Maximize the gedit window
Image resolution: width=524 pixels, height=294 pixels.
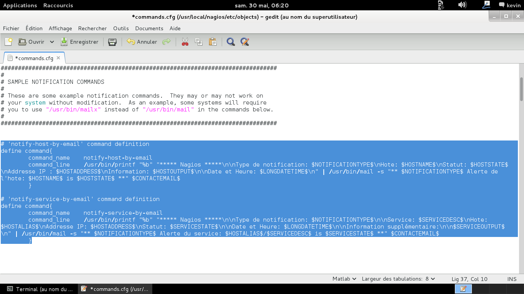click(x=506, y=16)
